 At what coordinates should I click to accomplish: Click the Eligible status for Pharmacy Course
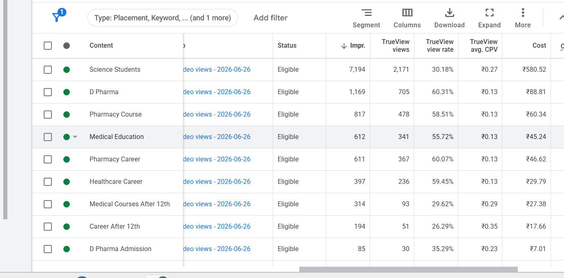click(288, 115)
